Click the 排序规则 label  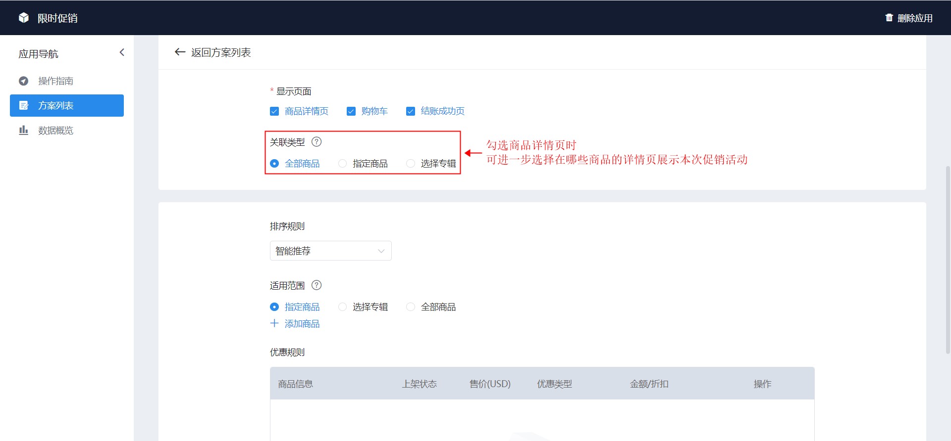tap(287, 226)
